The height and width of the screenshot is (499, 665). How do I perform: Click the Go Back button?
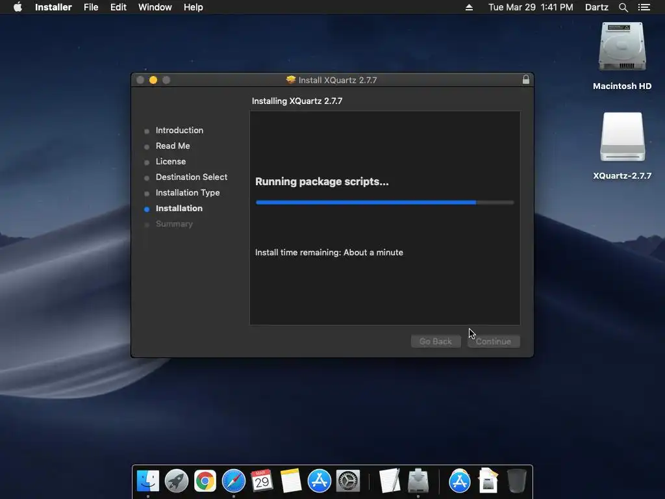436,342
